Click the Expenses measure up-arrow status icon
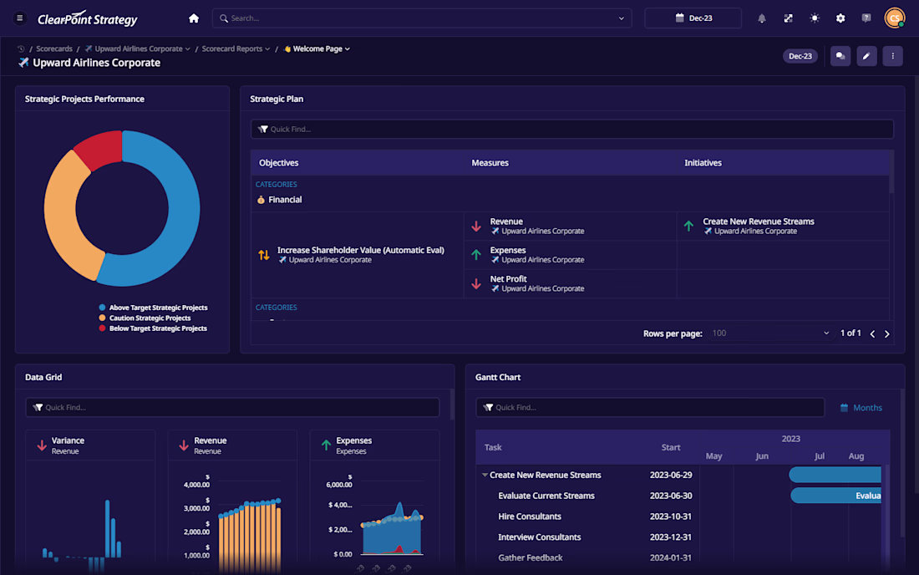Image resolution: width=919 pixels, height=575 pixels. coord(476,254)
